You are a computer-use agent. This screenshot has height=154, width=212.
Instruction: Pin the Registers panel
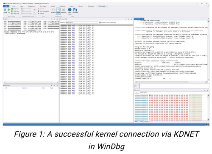pos(54,19)
